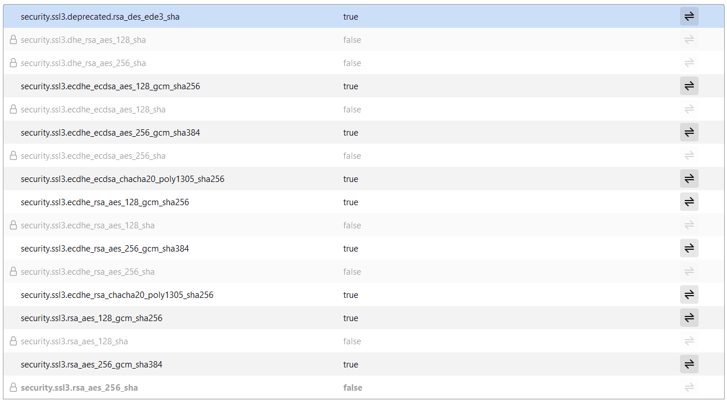Select the bold false value of security.ssl3.rsa_aes_256_sha

click(352, 388)
